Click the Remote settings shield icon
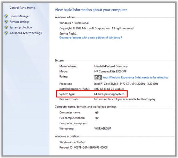The image size is (178, 158). [x=6, y=22]
